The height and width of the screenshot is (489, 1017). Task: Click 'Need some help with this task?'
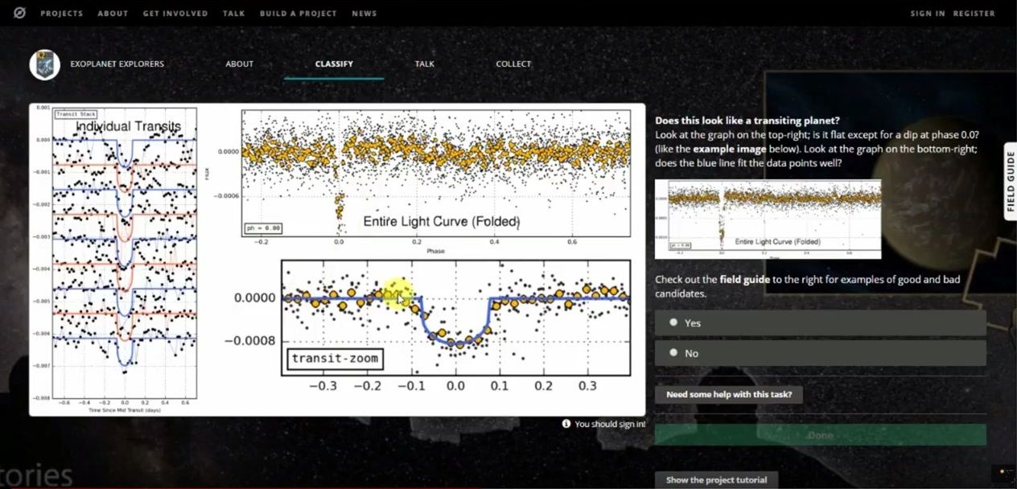[x=728, y=394]
